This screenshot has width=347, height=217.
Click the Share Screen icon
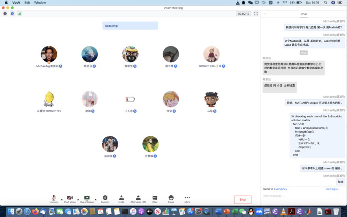tap(87, 198)
